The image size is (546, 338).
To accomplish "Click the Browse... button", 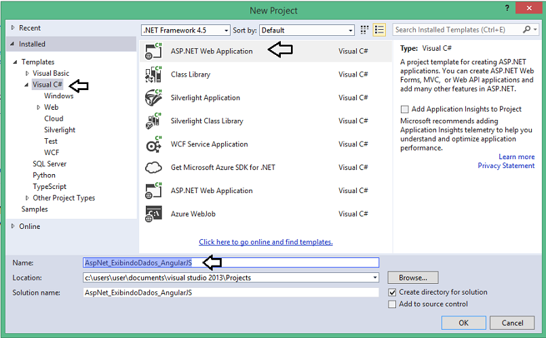I will (412, 278).
